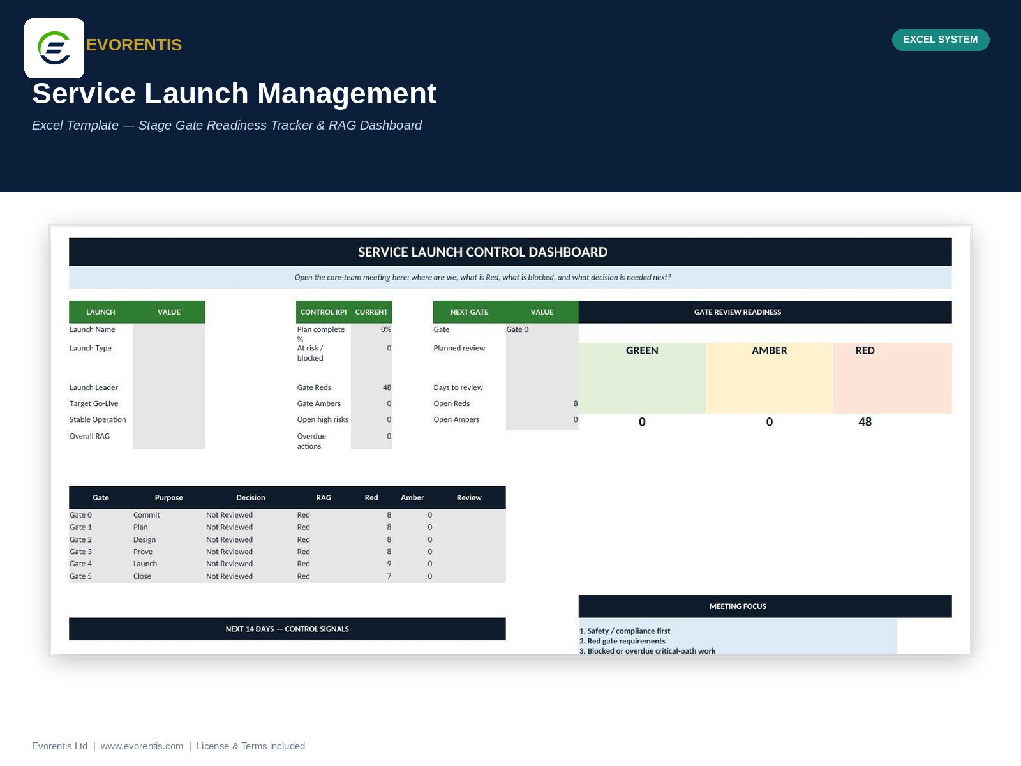
Task: Click the Stable Operation label
Action: pyautogui.click(x=98, y=419)
